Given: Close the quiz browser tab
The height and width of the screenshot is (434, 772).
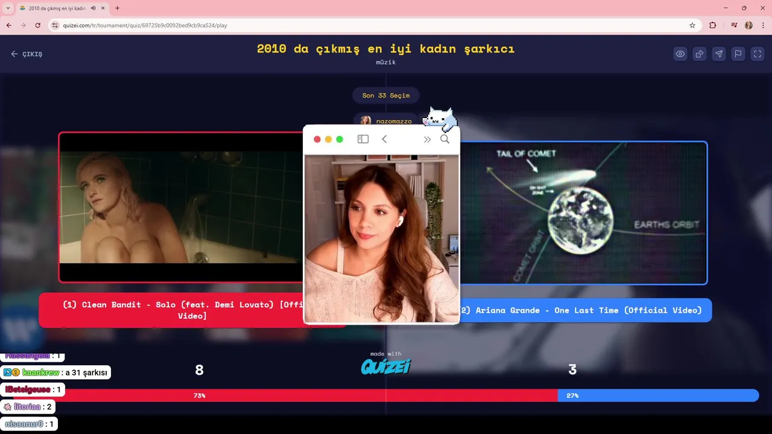Looking at the screenshot, I should [x=103, y=8].
